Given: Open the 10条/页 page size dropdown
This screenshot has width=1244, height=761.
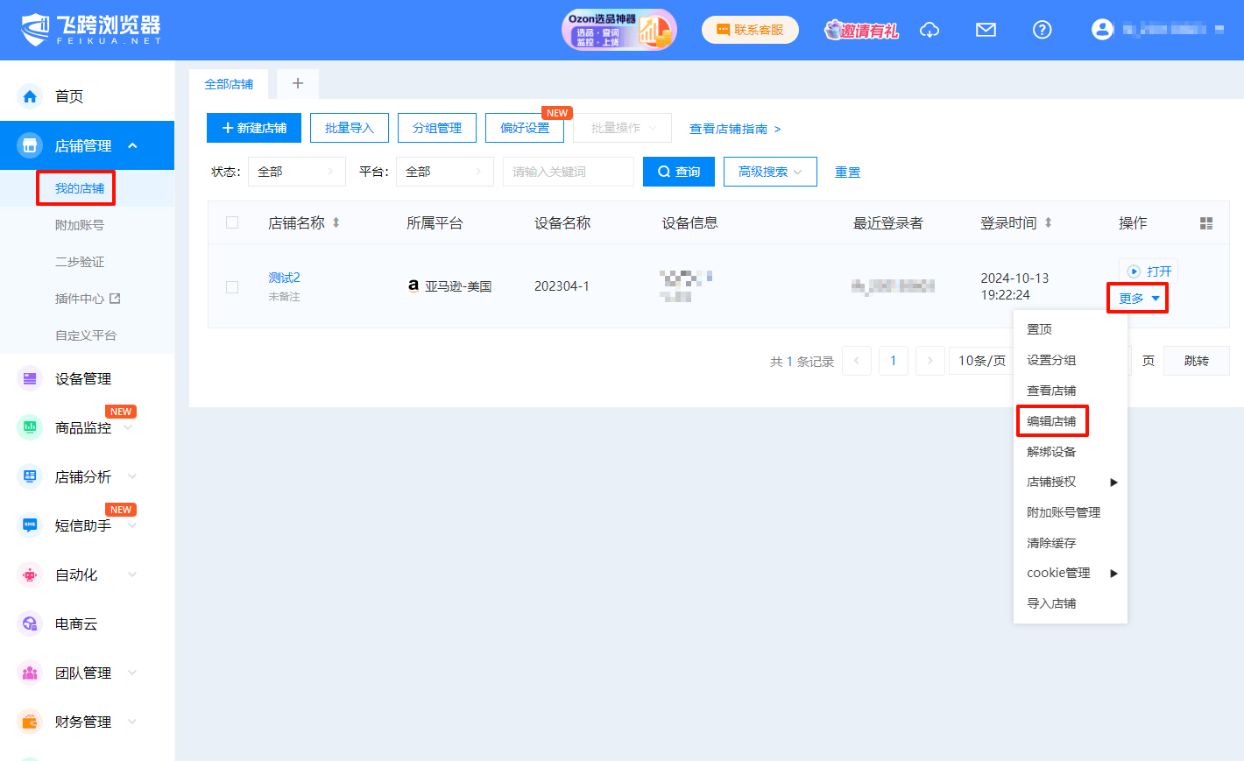Looking at the screenshot, I should (x=981, y=361).
